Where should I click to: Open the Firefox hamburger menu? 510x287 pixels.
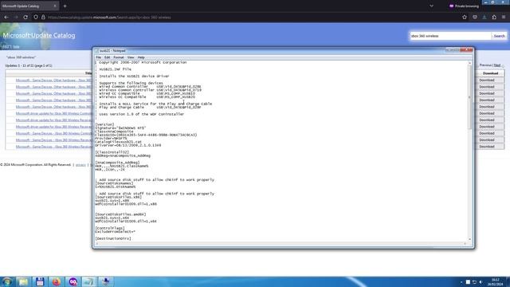click(504, 18)
